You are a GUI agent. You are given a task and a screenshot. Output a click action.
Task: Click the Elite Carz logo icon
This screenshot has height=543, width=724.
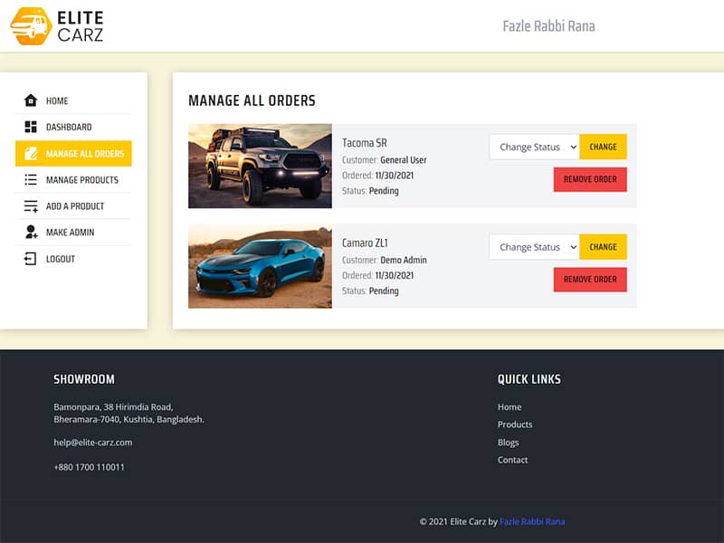coord(30,26)
